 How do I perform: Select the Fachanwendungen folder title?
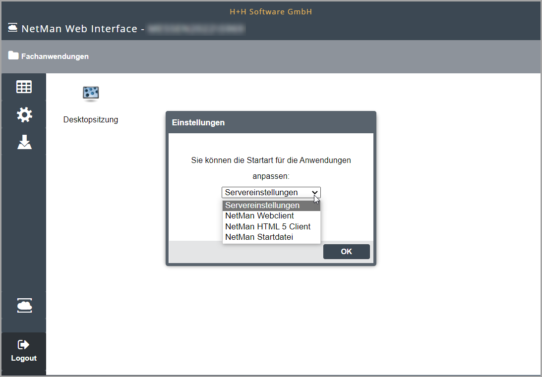click(x=55, y=56)
